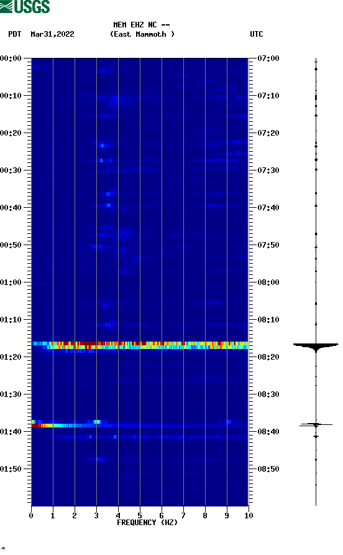Click the frequency axis tick '4'
Viewport: 343px width, 555px height.
(118, 516)
